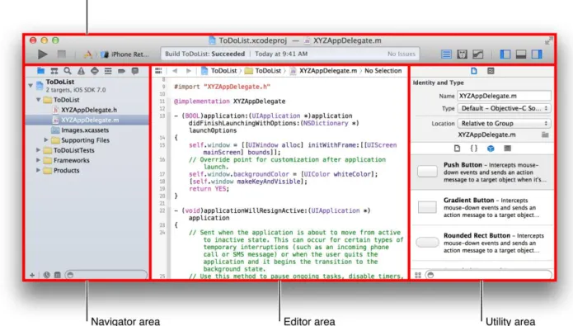
Task: Expand the ToDoListTests folder
Action: point(38,150)
